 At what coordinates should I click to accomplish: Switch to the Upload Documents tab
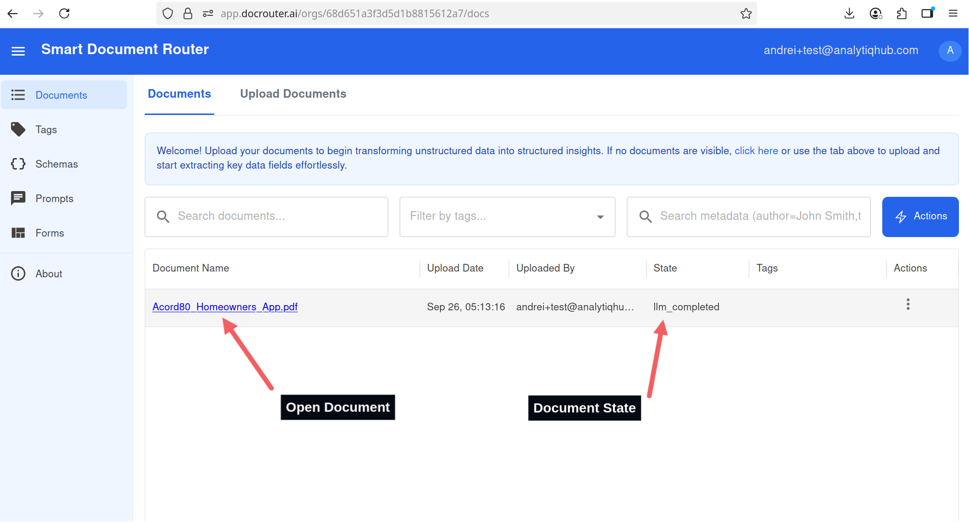coord(293,94)
